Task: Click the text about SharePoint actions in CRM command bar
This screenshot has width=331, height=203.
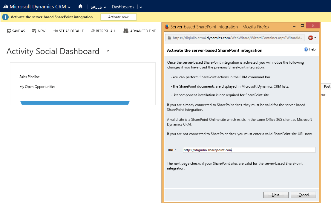Action: [221, 77]
